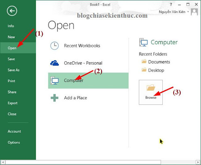Select the Computer location label
201x165 pixels.
tap(73, 81)
